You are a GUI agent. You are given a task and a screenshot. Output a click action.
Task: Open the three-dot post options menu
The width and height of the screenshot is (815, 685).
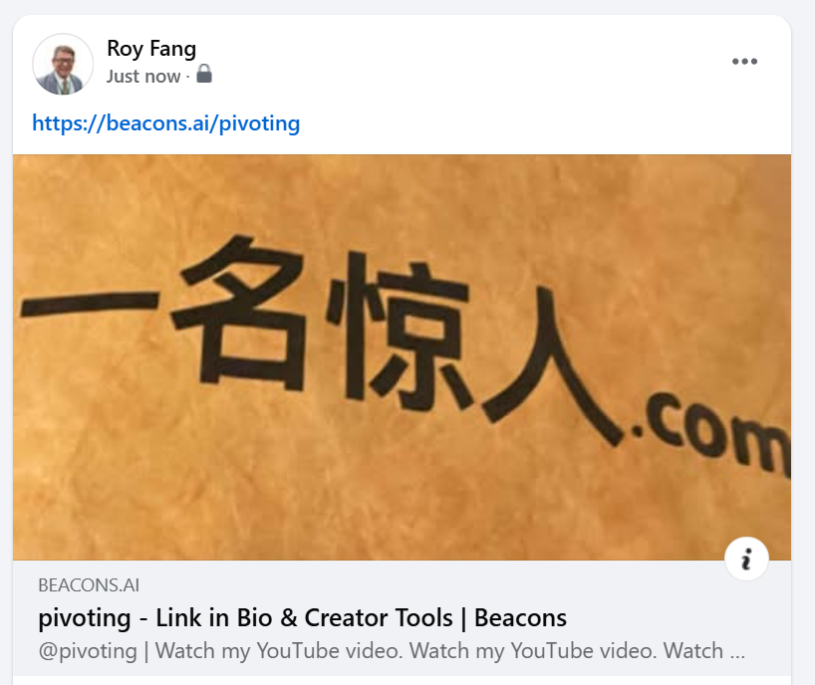(x=744, y=62)
